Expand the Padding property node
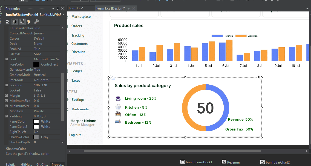 click(6, 116)
